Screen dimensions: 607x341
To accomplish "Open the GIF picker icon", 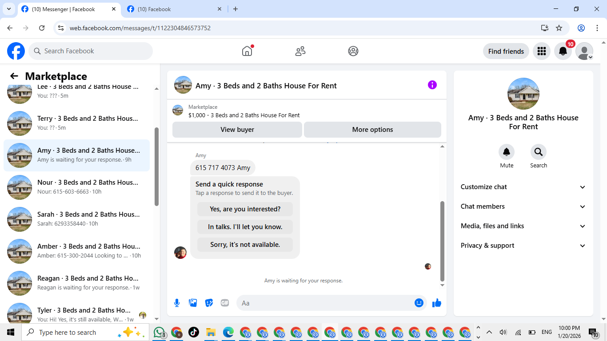I will pyautogui.click(x=225, y=303).
